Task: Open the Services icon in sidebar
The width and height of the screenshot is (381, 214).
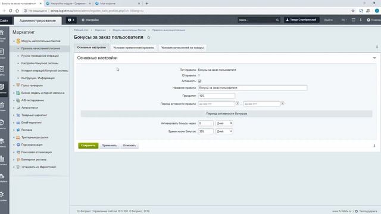Action: click(2, 122)
